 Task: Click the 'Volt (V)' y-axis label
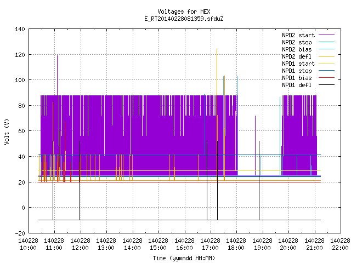tap(7, 132)
